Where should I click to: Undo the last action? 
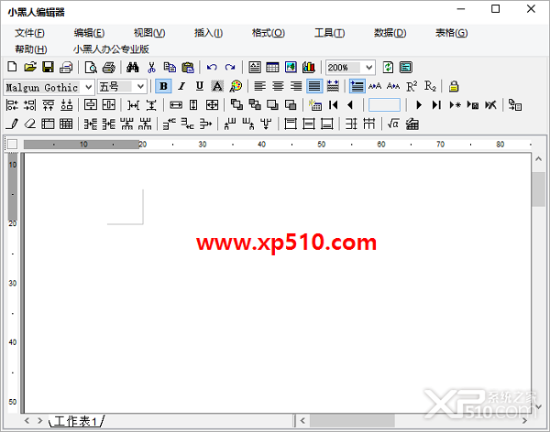point(212,67)
